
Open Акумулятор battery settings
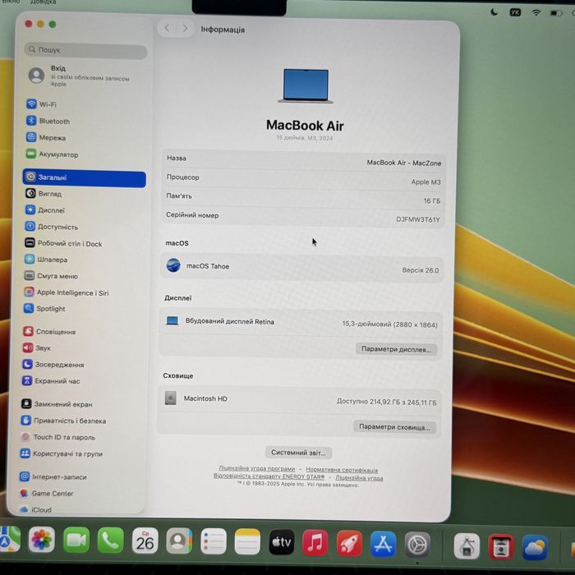52,154
